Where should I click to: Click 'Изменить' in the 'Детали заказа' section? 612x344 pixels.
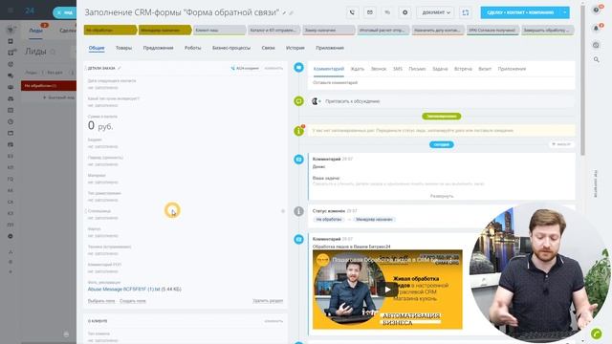point(273,68)
